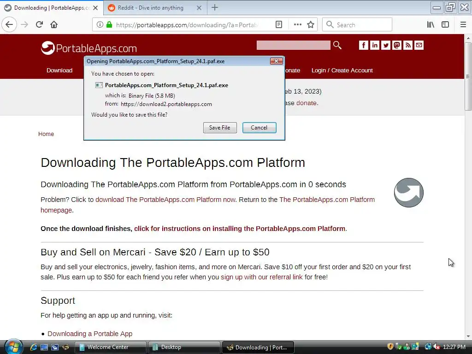This screenshot has width=472, height=354.
Task: Click the browser Forward arrow
Action: coord(24,24)
